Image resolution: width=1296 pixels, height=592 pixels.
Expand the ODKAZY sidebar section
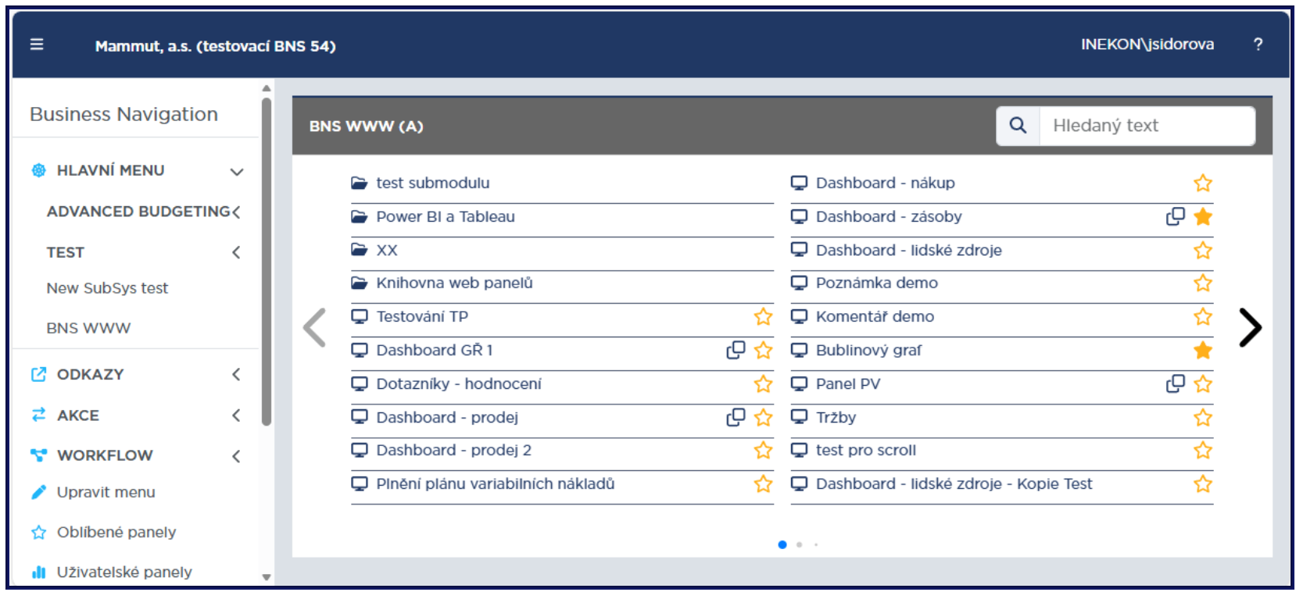pyautogui.click(x=236, y=374)
